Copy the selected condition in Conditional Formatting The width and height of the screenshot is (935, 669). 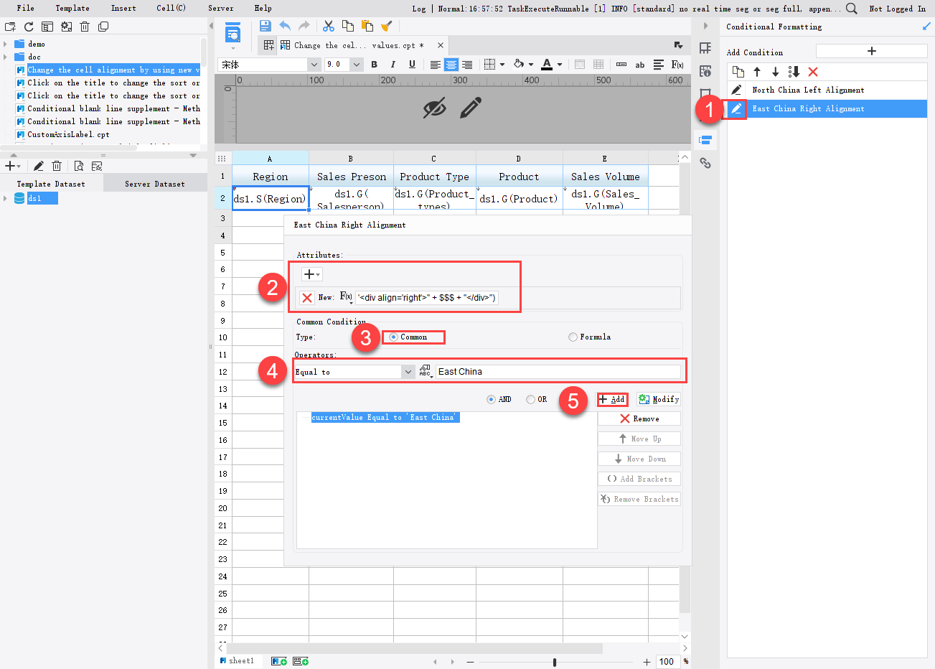point(738,71)
